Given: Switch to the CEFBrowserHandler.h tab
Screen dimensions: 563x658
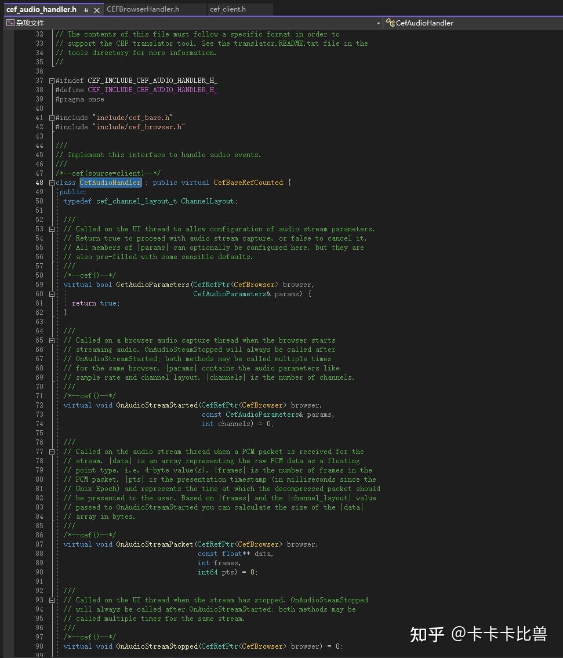Looking at the screenshot, I should (143, 9).
